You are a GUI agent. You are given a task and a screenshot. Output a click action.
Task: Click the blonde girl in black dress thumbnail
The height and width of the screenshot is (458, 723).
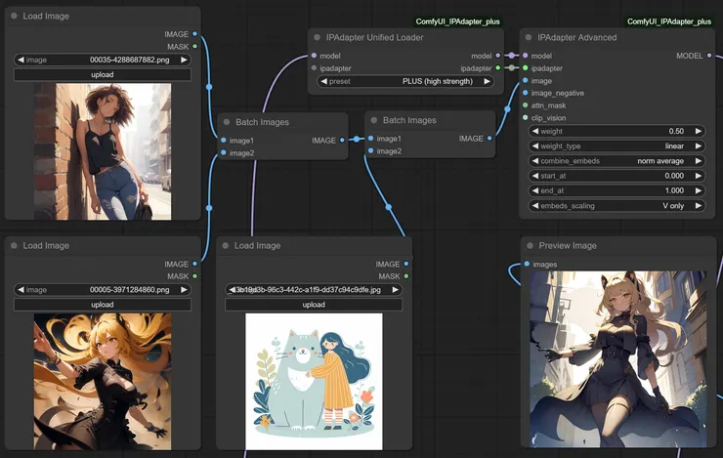click(x=103, y=382)
